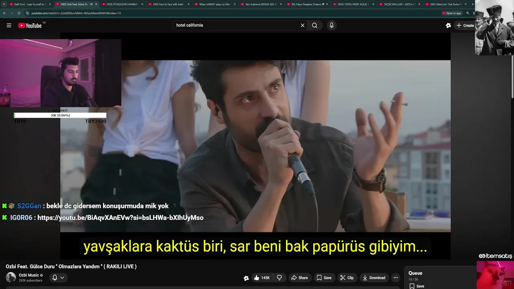The image size is (514, 289).
Task: Reload the page
Action: [19, 13]
